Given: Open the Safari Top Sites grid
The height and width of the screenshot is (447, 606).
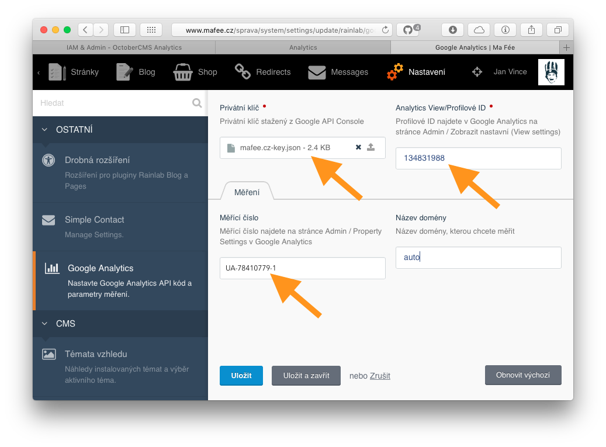Looking at the screenshot, I should pyautogui.click(x=151, y=30).
